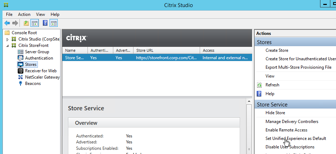Click the green Refresh icon in Actions
The image size is (336, 154).
click(x=259, y=85)
